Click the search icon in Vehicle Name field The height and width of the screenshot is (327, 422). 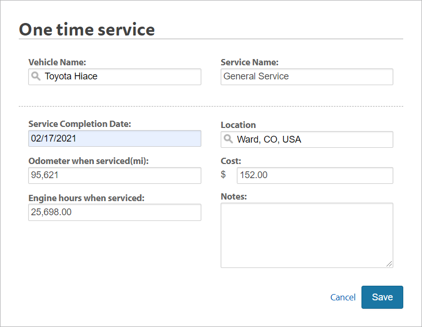click(x=35, y=76)
